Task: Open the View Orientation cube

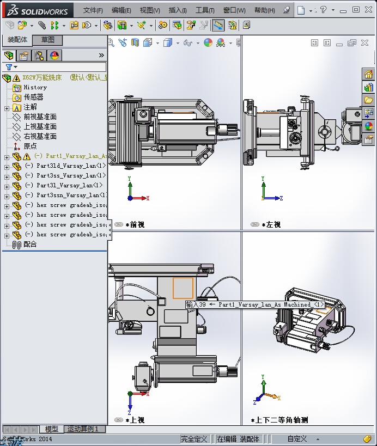Action: (148, 42)
